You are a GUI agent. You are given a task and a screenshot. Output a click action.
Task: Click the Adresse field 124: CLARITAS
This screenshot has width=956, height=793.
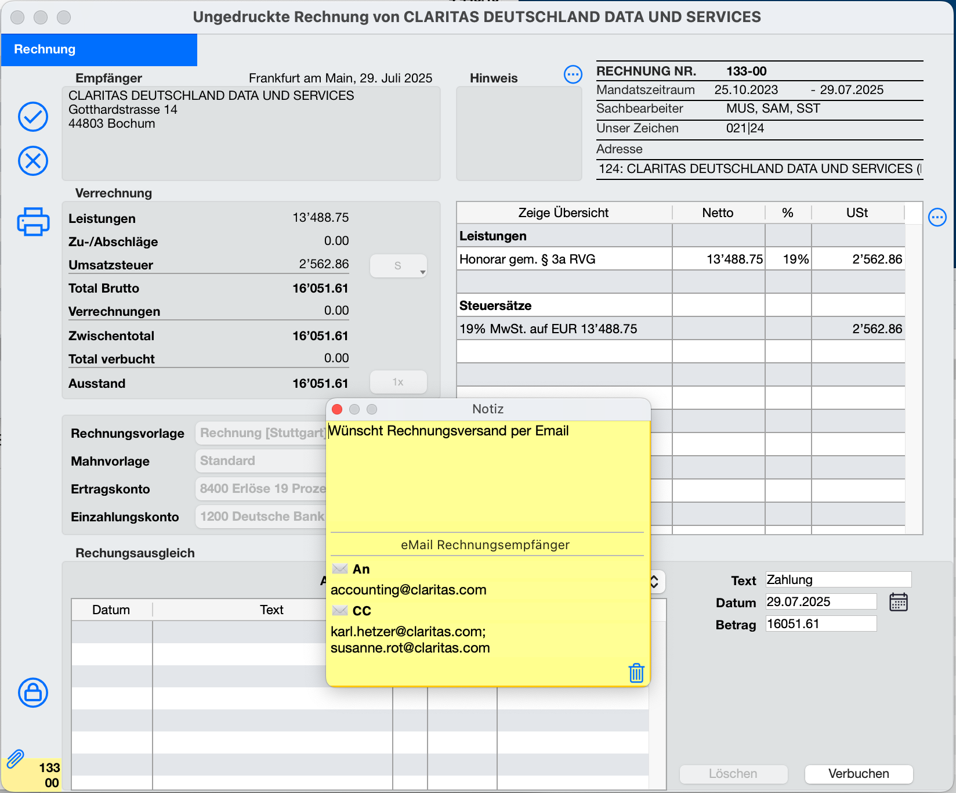tap(760, 169)
